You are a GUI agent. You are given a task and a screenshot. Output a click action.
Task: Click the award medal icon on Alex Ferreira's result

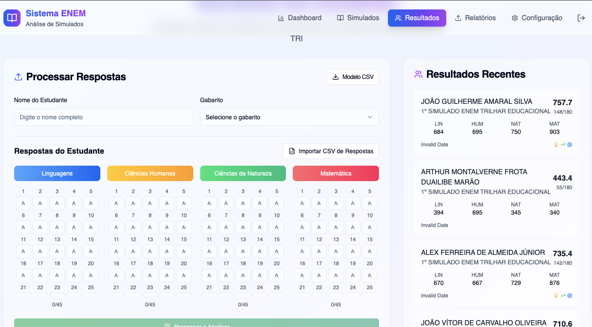(556, 296)
